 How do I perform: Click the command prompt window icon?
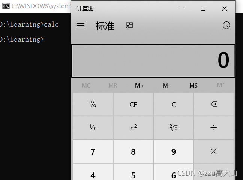point(6,6)
